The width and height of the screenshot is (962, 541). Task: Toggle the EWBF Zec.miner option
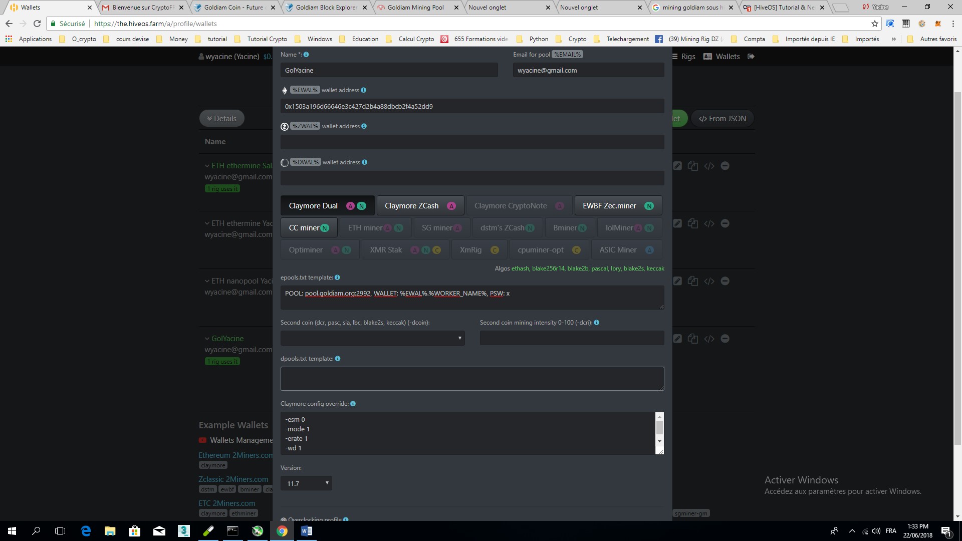pos(618,206)
